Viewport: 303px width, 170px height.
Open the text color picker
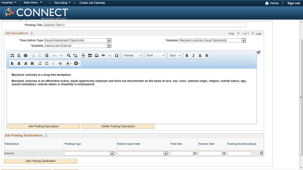69,63
